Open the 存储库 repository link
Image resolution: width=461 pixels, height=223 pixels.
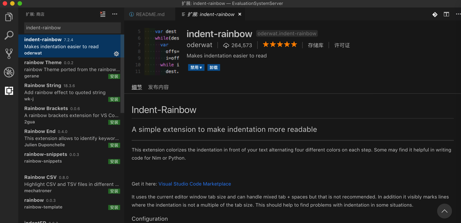pyautogui.click(x=316, y=45)
